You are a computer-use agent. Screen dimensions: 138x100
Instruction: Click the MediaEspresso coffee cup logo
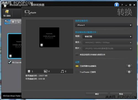5,6
